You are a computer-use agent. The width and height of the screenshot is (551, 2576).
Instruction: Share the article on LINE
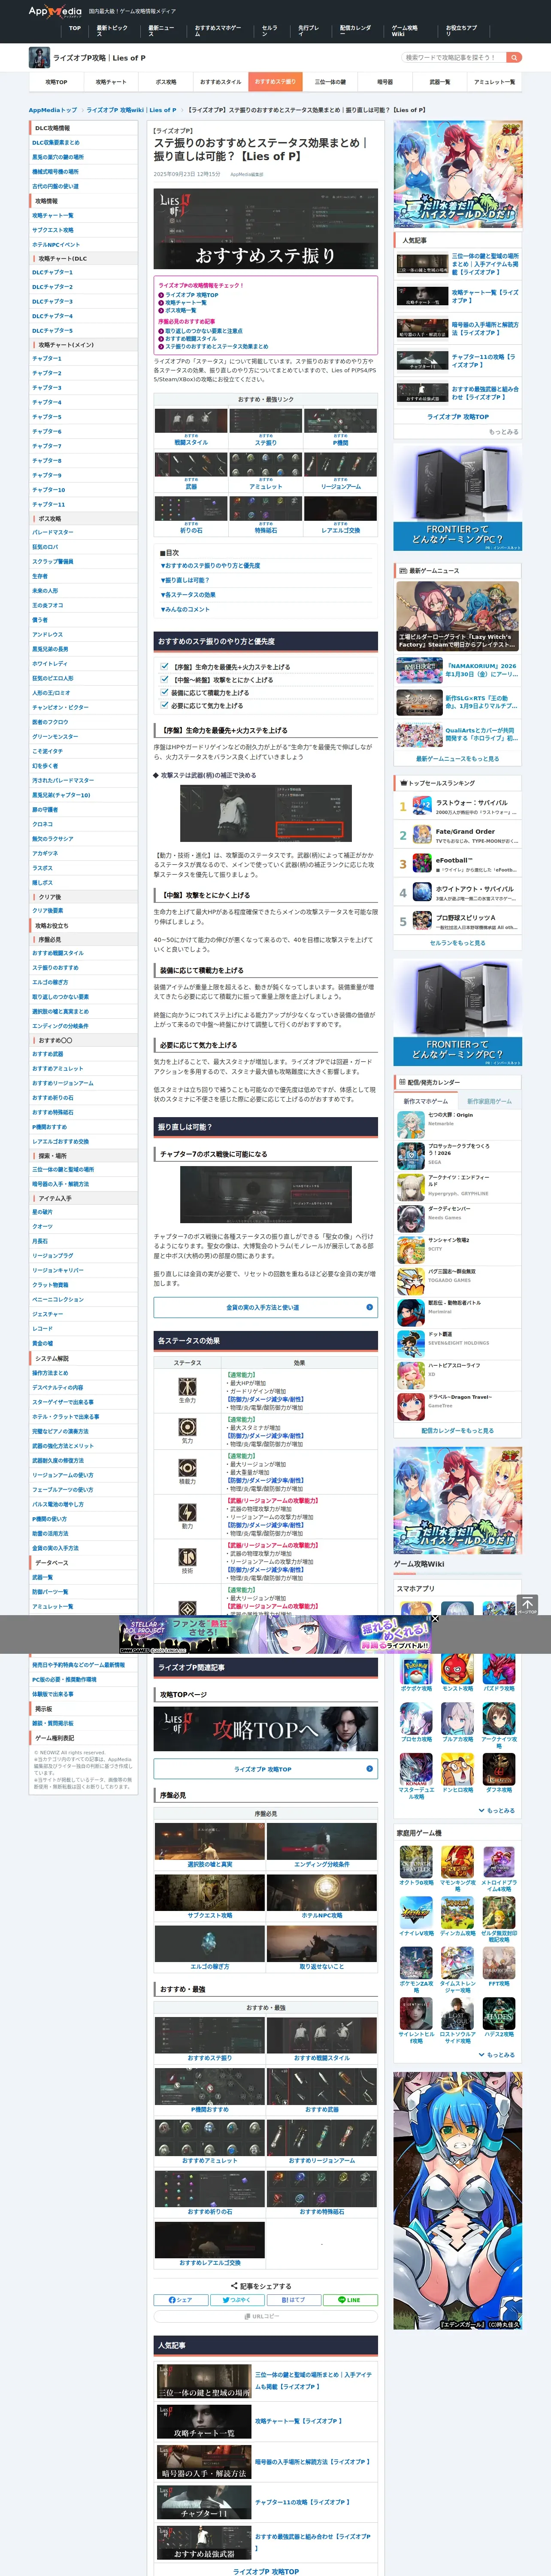[x=350, y=2299]
